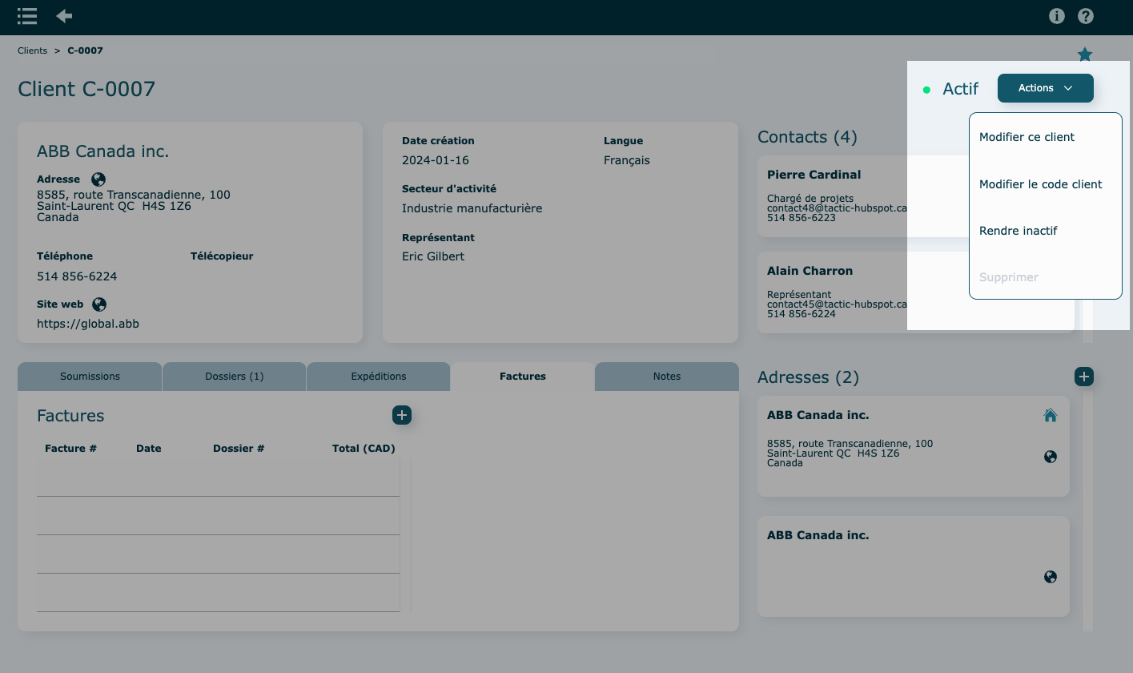Switch to the Expéditions tab

[379, 377]
